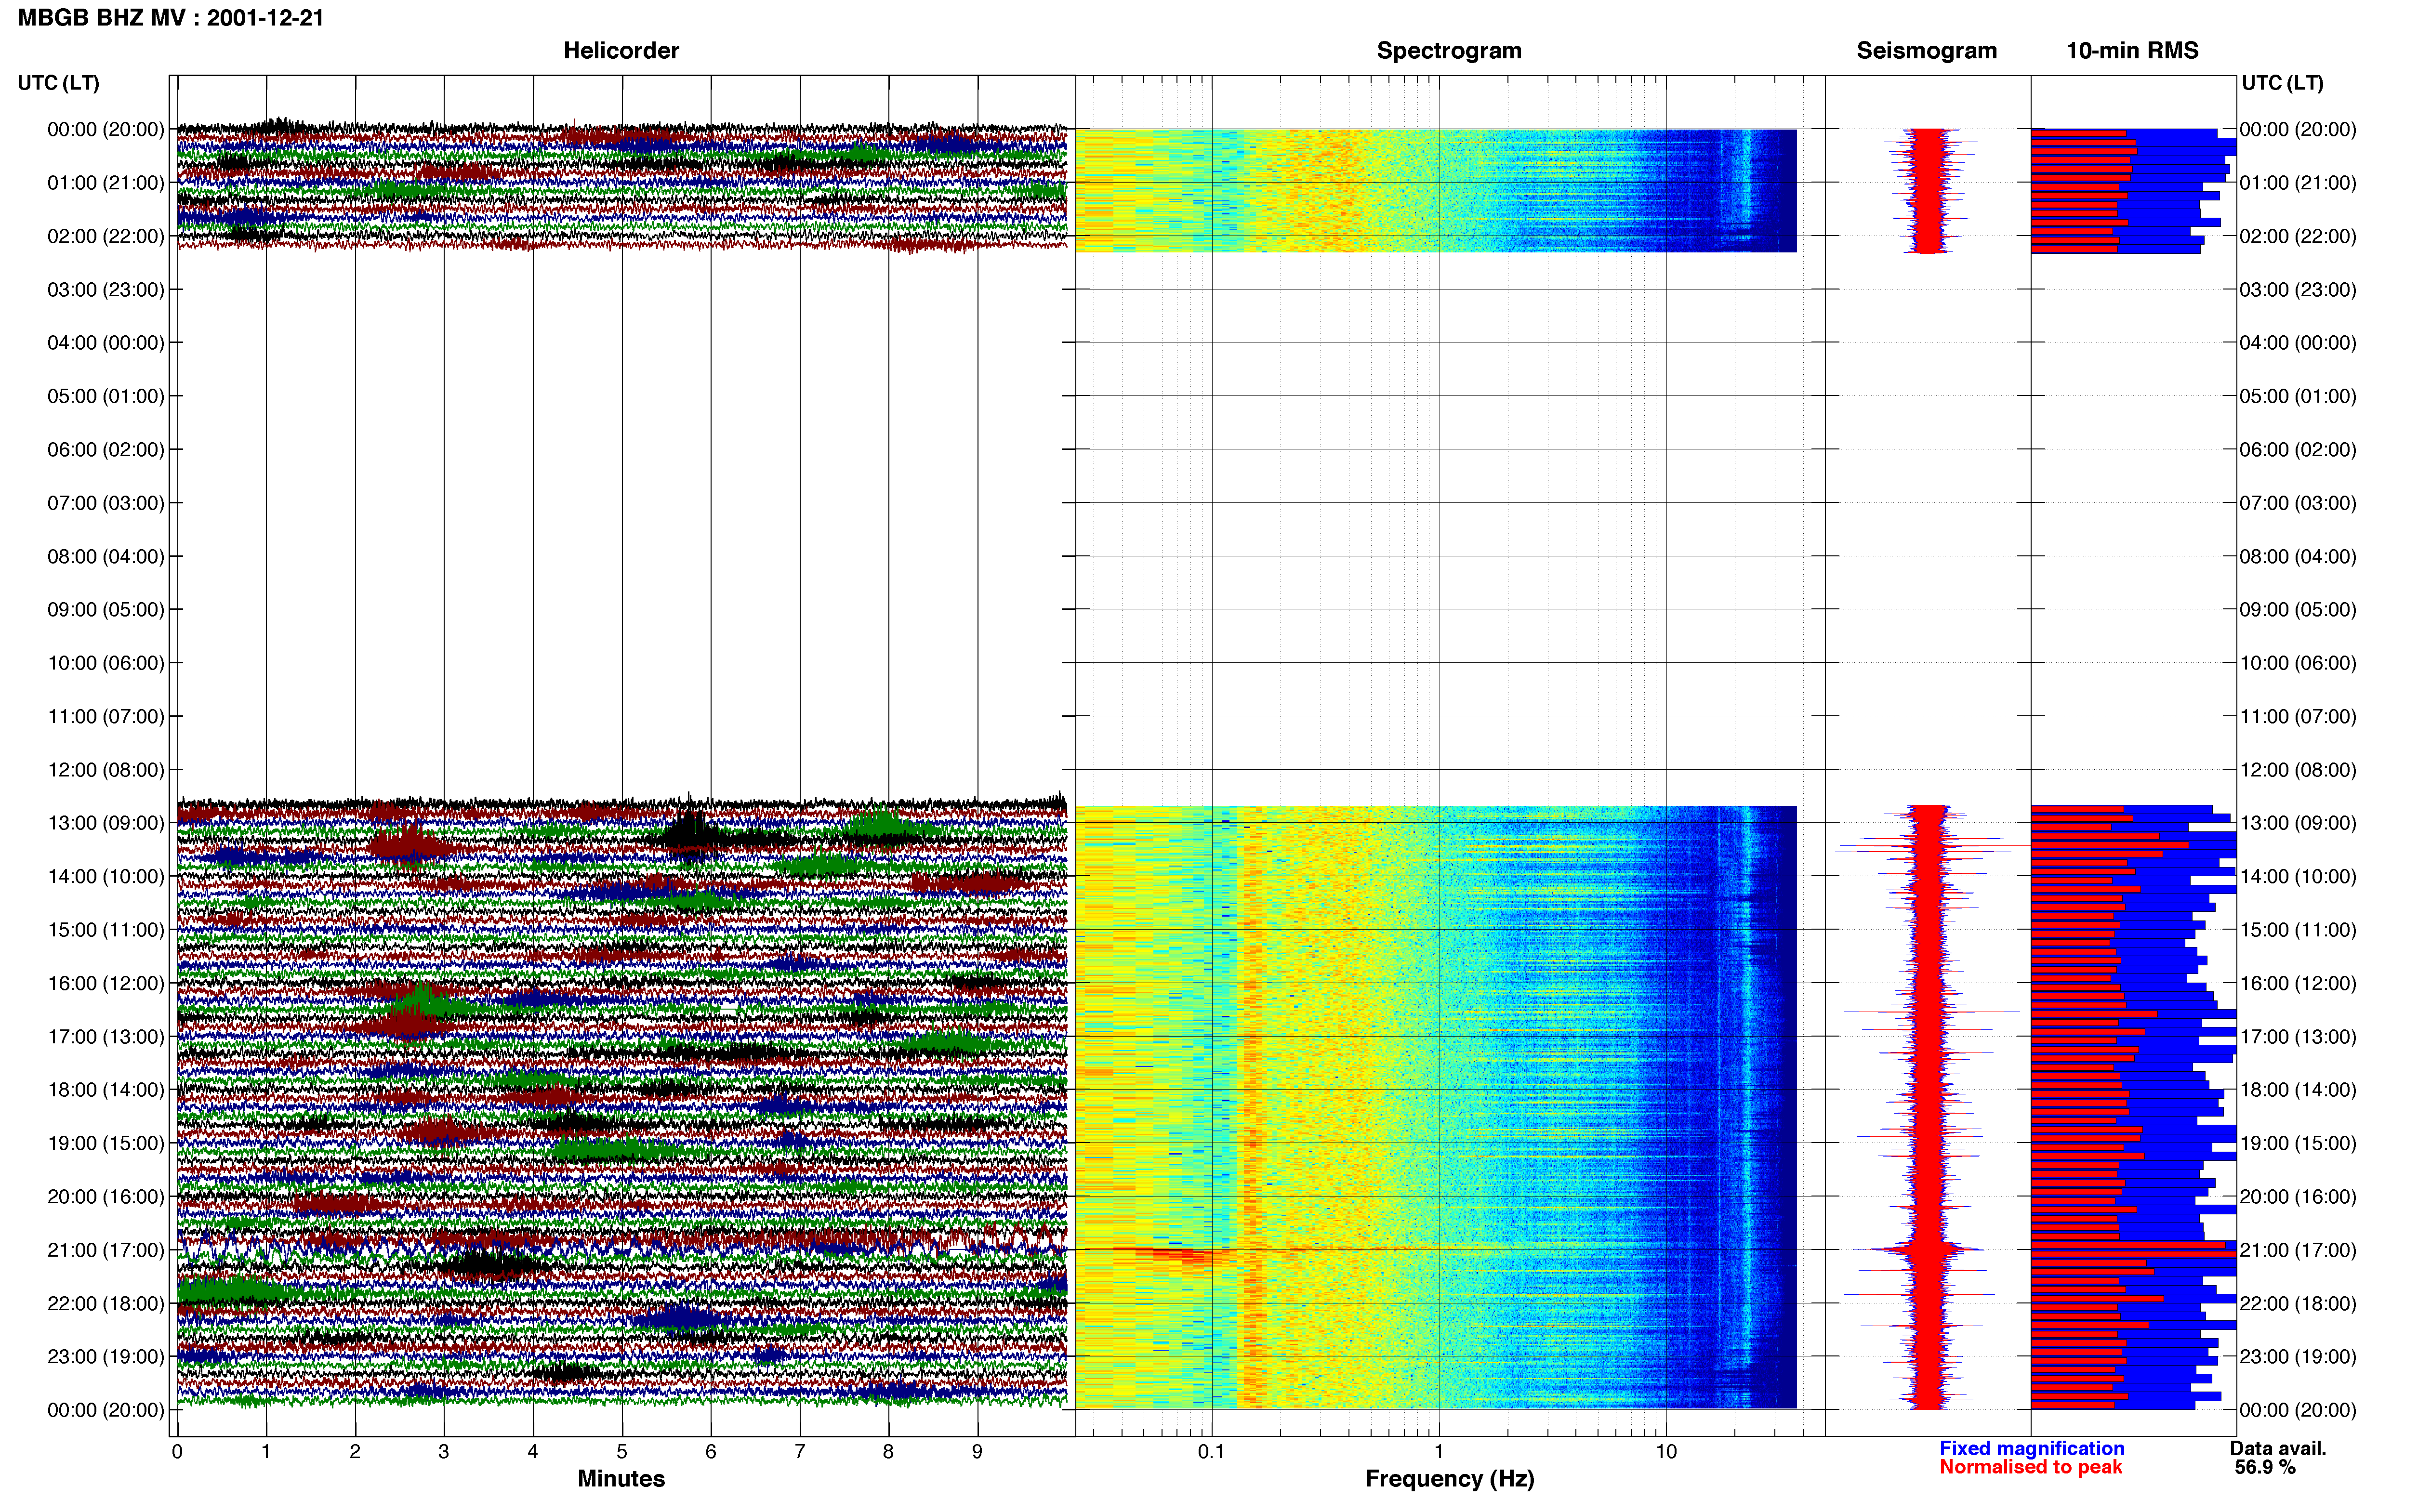Click the left '12:00 (08:00)' time label
The height and width of the screenshot is (1512, 2418).
(106, 770)
